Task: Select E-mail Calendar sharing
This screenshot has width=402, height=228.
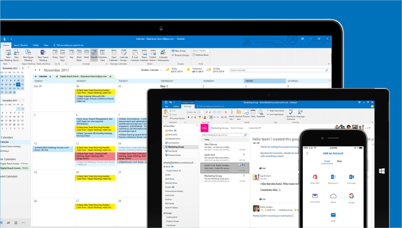Action: [135, 56]
